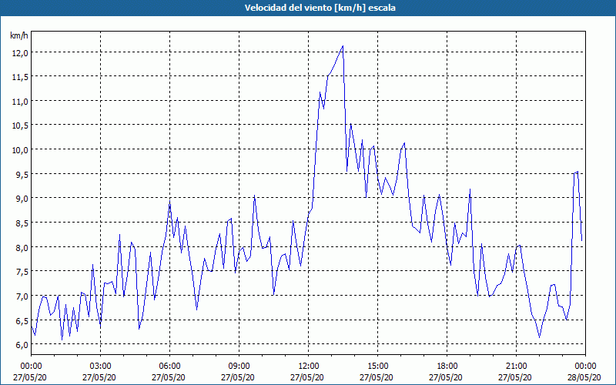Click the 6,5 y-axis value
This screenshot has height=385, width=616.
(x=22, y=320)
